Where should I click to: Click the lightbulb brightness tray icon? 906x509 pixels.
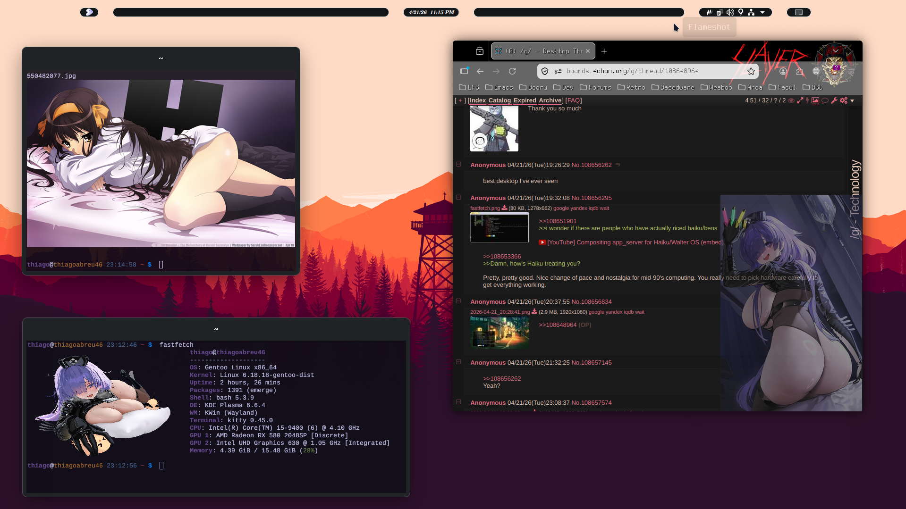741,12
